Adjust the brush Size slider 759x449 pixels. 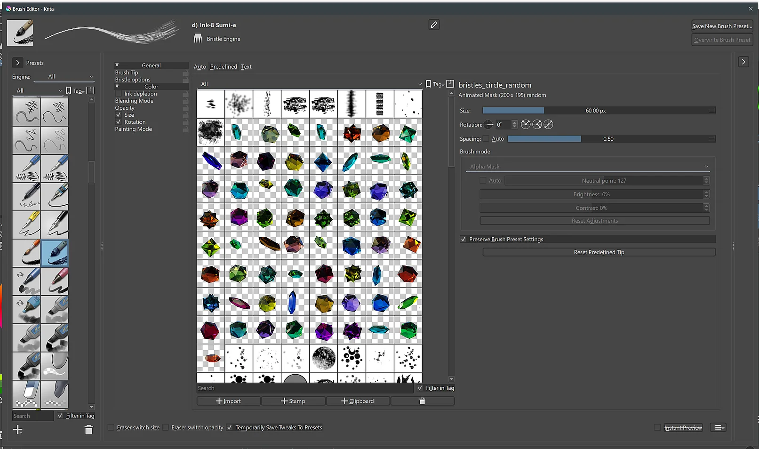[595, 111]
